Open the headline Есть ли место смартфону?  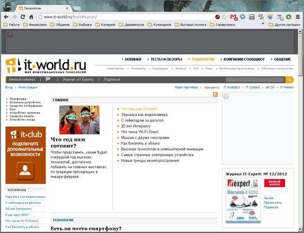click(86, 229)
